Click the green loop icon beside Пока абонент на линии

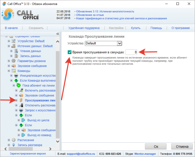coord(19,85)
